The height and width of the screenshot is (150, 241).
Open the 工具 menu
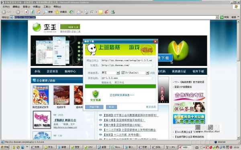coord(47,7)
